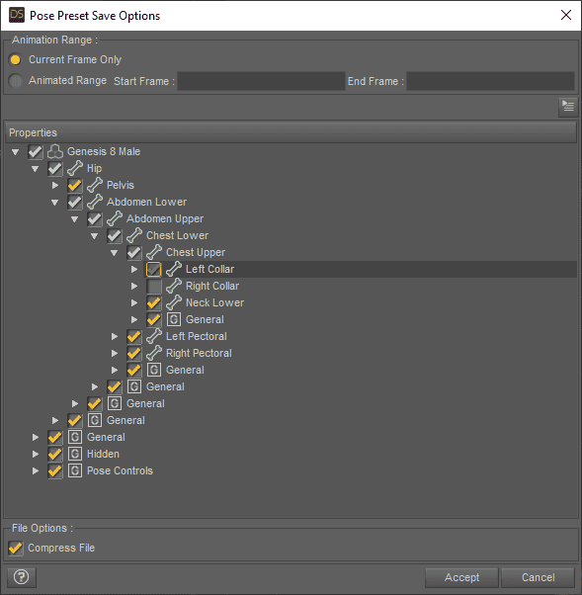
Task: Toggle the Compress File checkbox
Action: coord(16,548)
